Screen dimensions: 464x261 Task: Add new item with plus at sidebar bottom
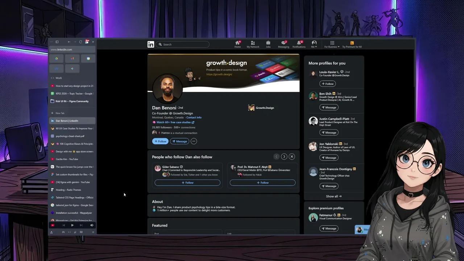(93, 232)
